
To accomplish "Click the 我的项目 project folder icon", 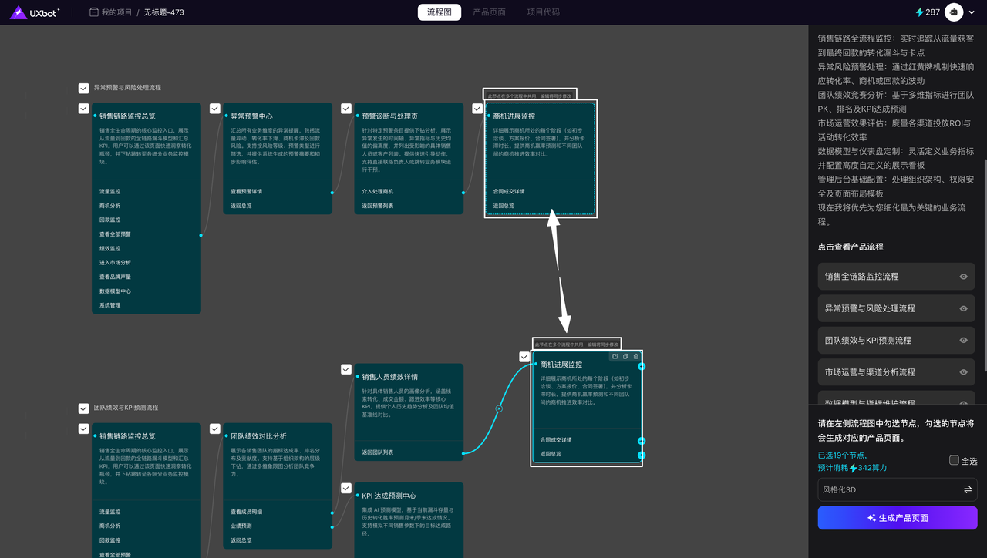I will 93,12.
